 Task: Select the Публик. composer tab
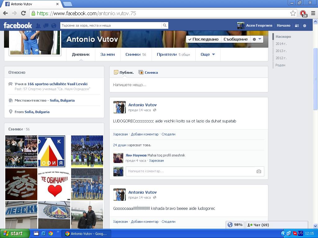tap(124, 73)
